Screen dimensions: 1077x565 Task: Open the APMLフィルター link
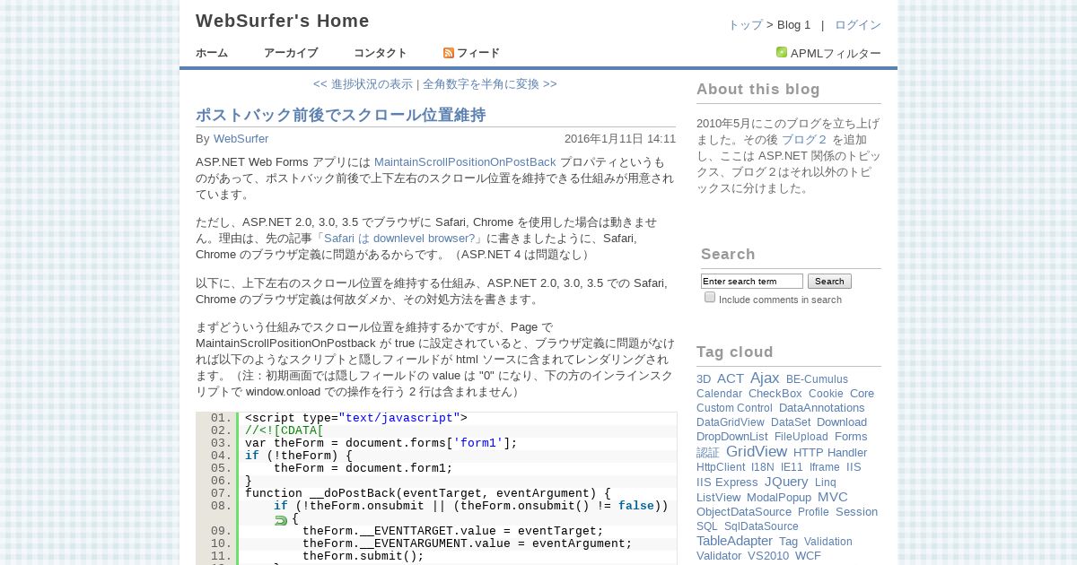pyautogui.click(x=836, y=53)
